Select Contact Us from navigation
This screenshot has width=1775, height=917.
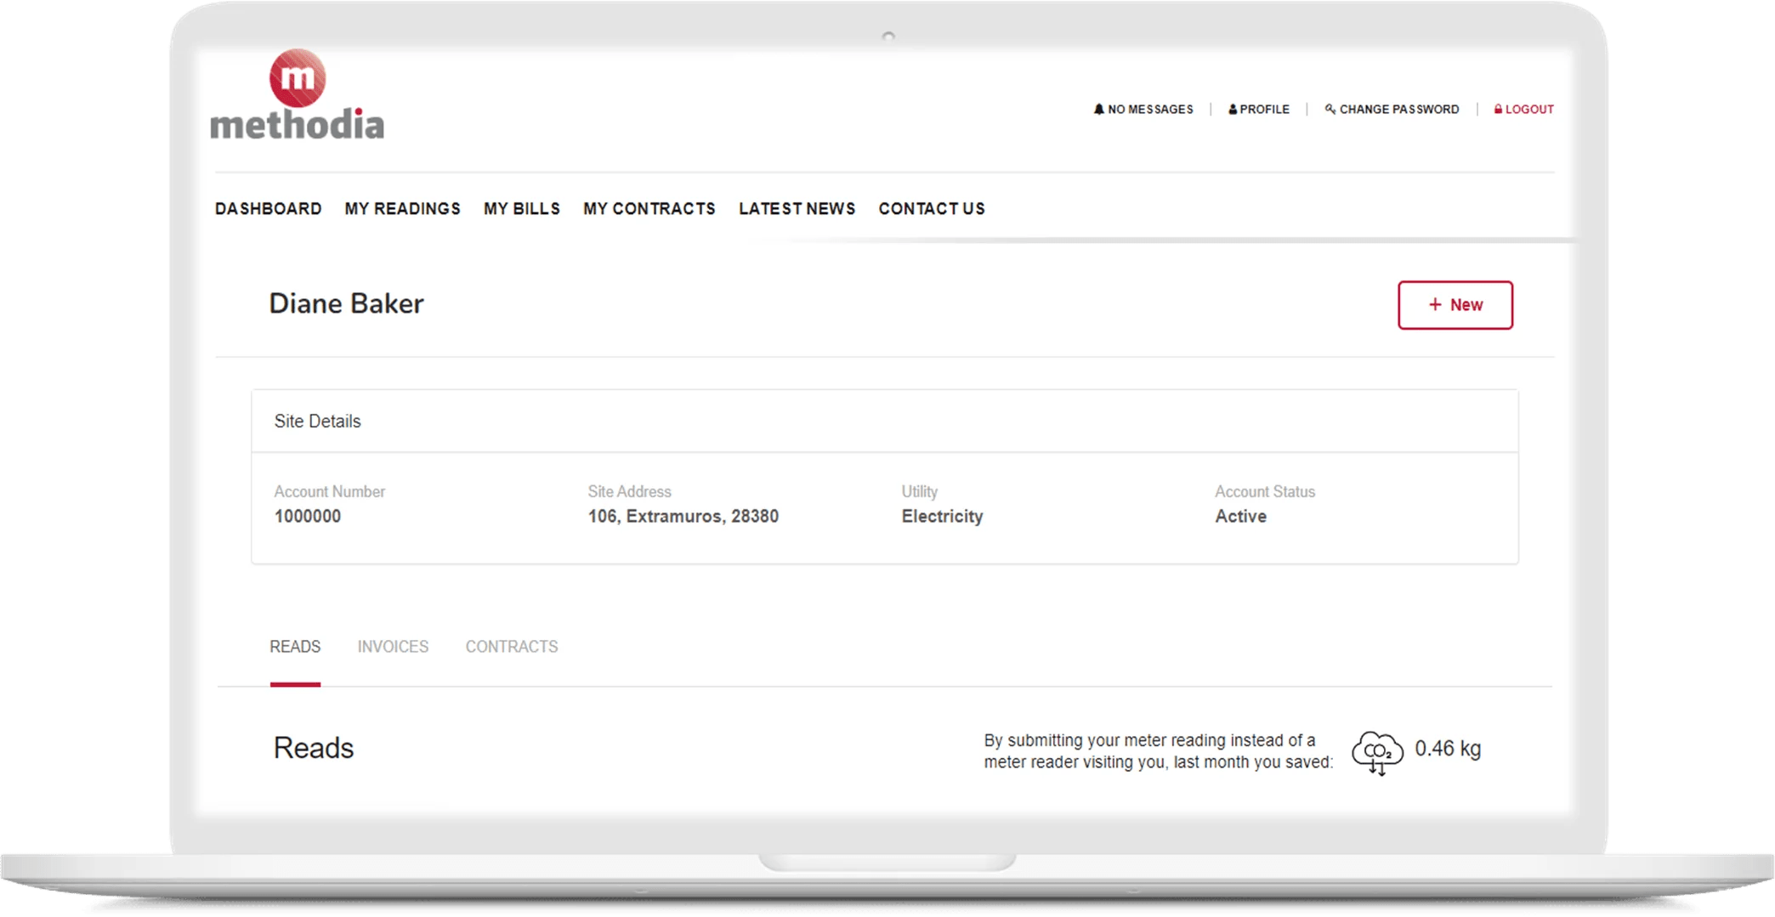click(932, 208)
